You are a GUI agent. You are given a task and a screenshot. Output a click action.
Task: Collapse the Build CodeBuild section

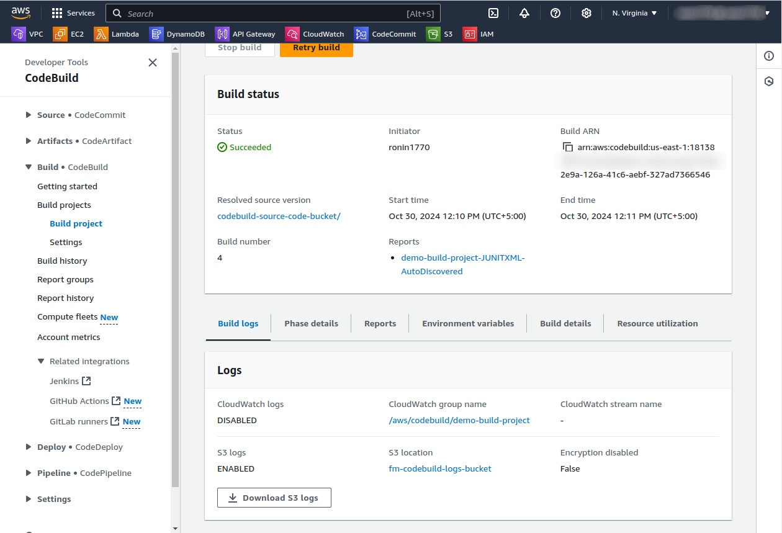[29, 167]
